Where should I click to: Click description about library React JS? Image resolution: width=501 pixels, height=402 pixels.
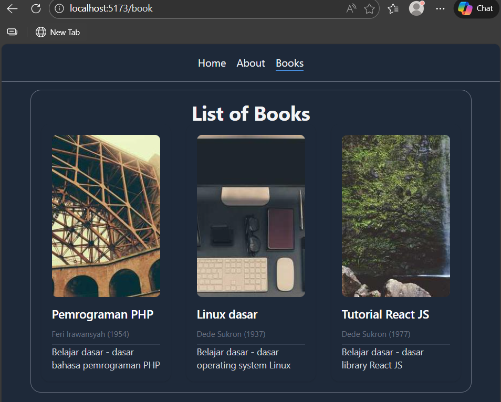point(383,358)
